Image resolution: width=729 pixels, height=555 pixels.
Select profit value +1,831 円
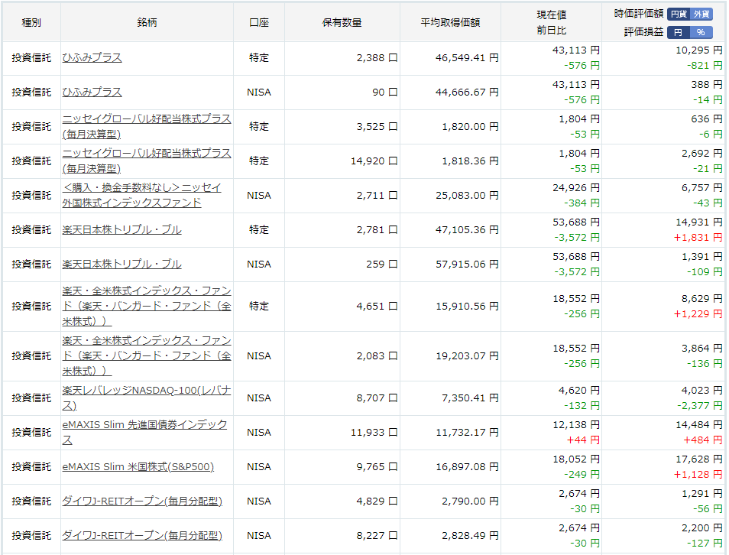point(698,238)
